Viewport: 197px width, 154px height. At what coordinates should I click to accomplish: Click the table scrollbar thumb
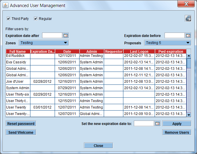click(x=189, y=63)
